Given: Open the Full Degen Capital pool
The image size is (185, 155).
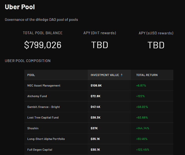Looking at the screenshot, I should click(40, 150).
